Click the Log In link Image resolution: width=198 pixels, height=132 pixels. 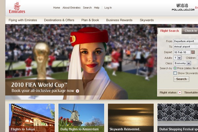click(108, 8)
